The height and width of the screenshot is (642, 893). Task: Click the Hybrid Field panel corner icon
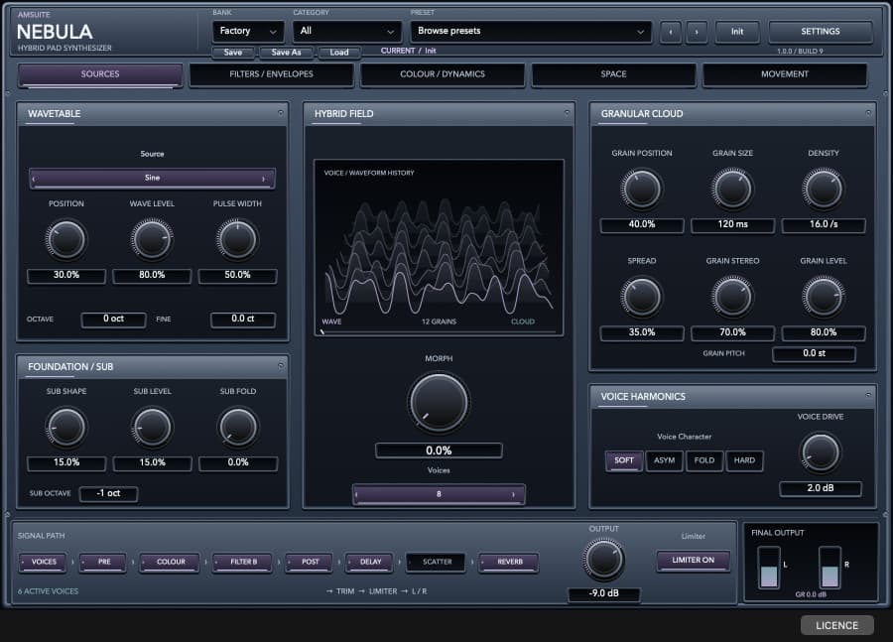[x=567, y=113]
